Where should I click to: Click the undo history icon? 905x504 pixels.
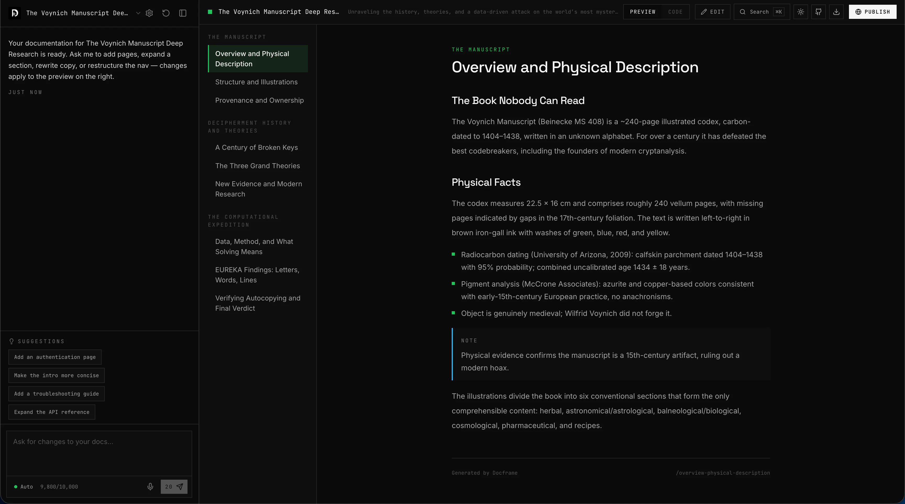pyautogui.click(x=166, y=13)
